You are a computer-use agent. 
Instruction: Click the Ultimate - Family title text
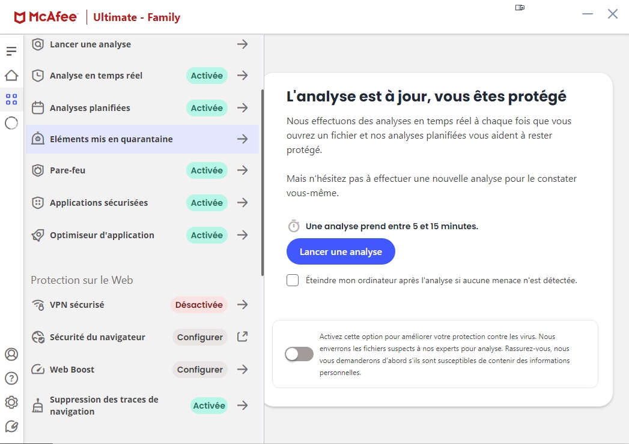tap(137, 17)
